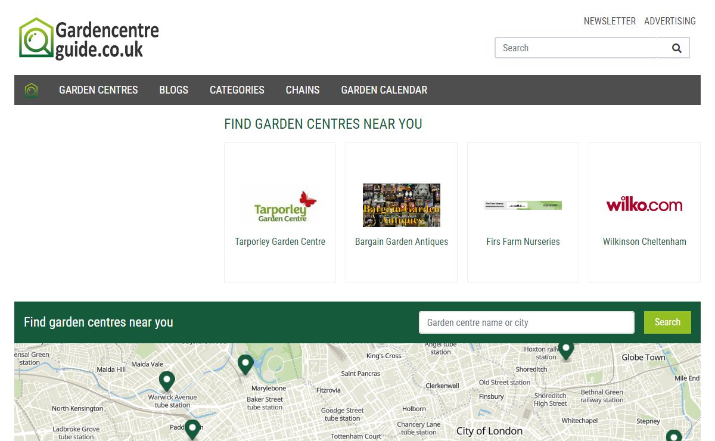Open the Garden Calendar menu item
Viewport: 715px width, 441px height.
384,90
